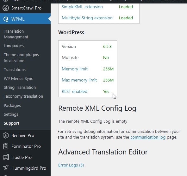Image resolution: width=187 pixels, height=176 pixels.
Task: Click the Remote XML Config Log heading
Action: tap(97, 108)
